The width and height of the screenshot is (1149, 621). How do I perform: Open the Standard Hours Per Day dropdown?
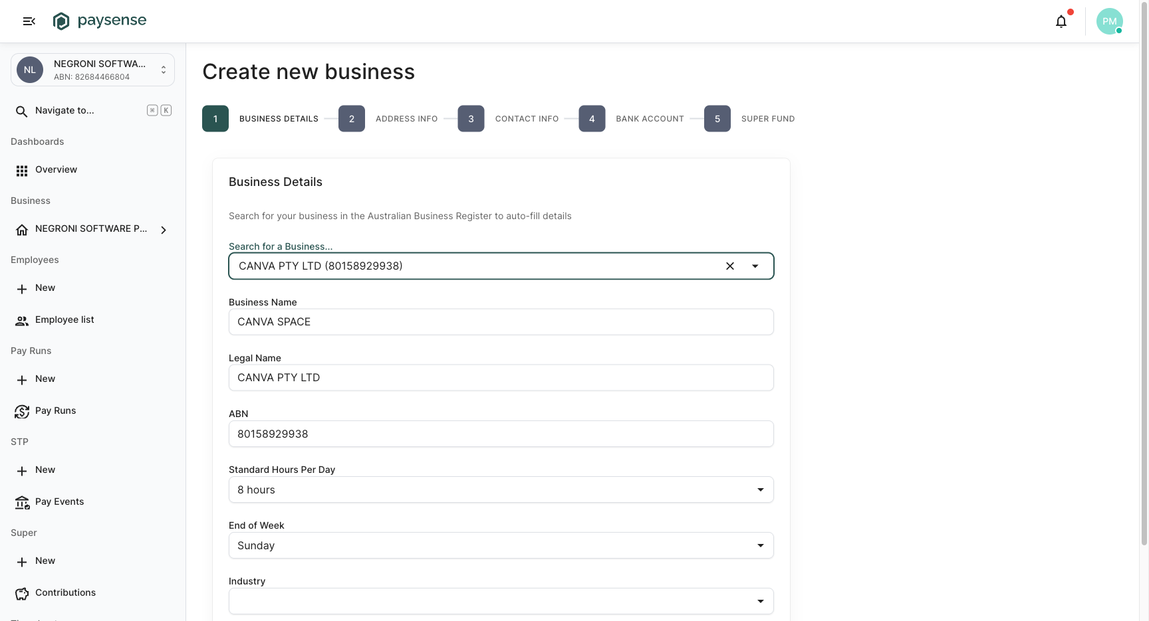tap(501, 489)
